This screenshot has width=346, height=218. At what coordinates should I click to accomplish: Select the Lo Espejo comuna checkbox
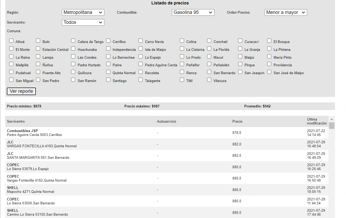[140, 57]
